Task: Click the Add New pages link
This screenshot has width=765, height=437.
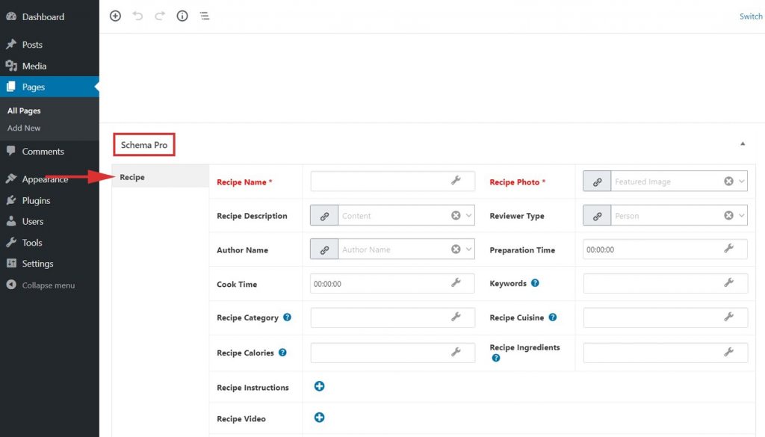Action: 24,128
